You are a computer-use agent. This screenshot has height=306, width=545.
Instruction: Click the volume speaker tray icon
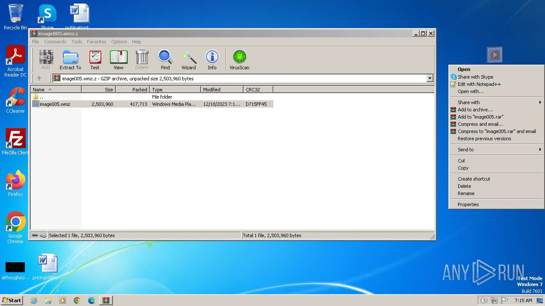point(484,300)
